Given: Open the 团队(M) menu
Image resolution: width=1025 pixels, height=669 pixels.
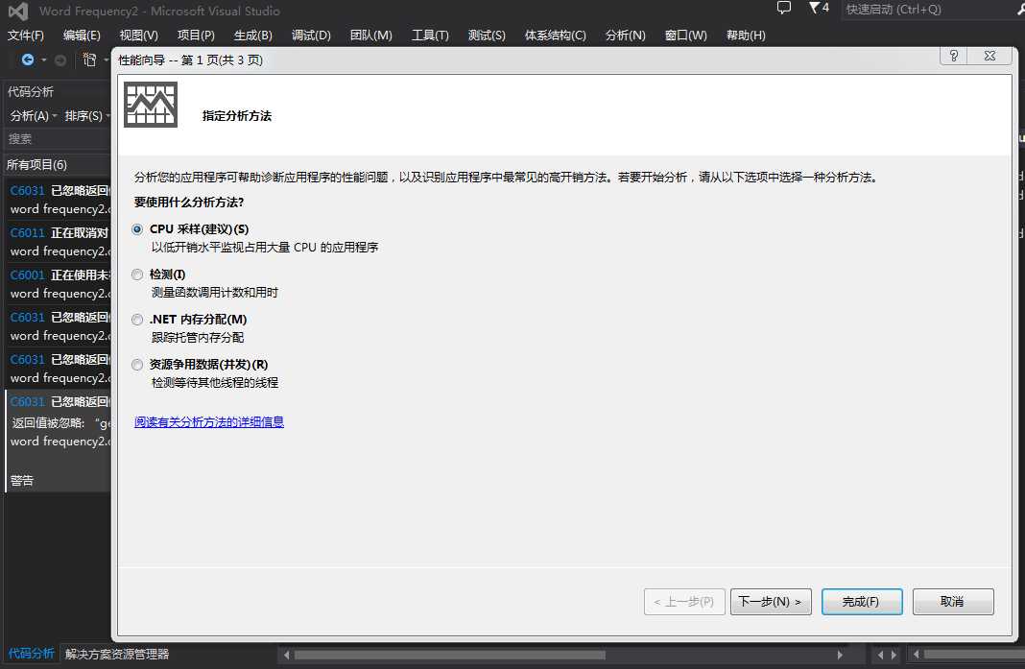Looking at the screenshot, I should point(370,36).
